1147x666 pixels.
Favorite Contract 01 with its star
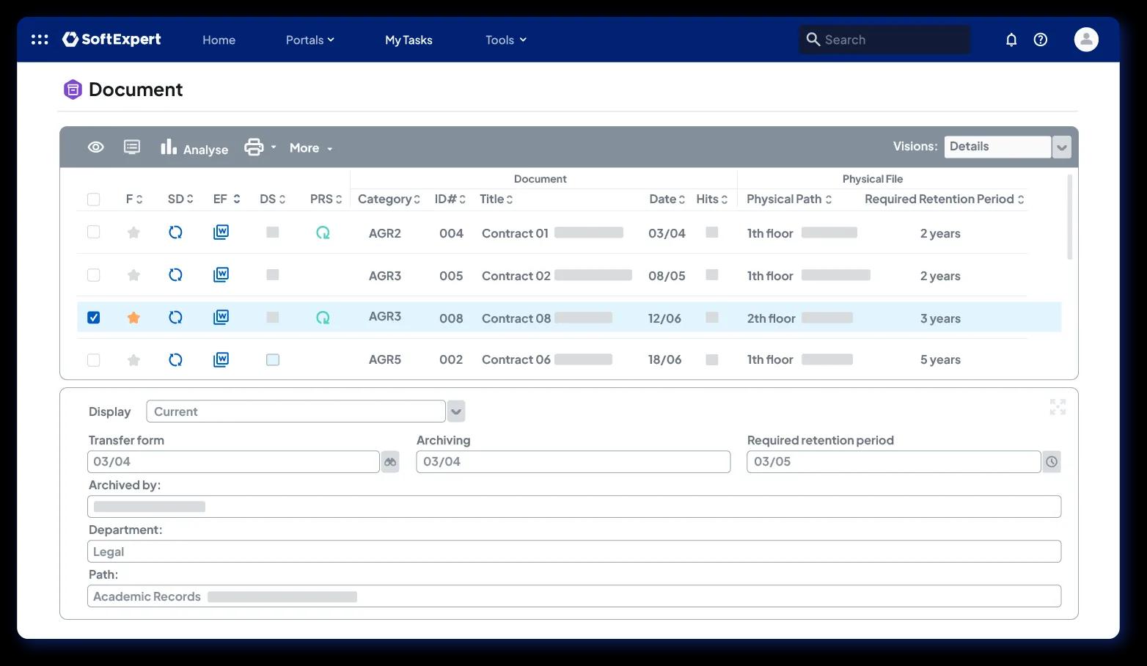[x=133, y=233]
